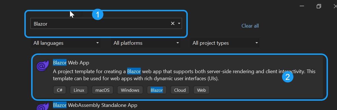The height and width of the screenshot is (110, 337).
Task: Click the Linux tag
Action: tap(79, 90)
